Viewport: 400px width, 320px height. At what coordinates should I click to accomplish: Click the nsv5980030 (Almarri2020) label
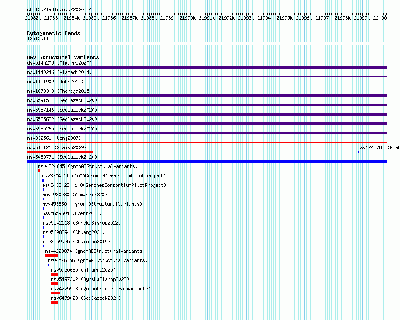pos(75,195)
